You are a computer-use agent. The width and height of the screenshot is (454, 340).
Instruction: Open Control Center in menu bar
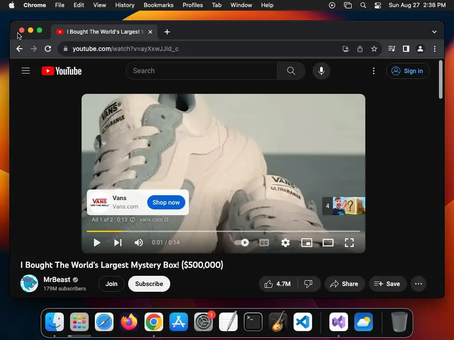pyautogui.click(x=378, y=5)
